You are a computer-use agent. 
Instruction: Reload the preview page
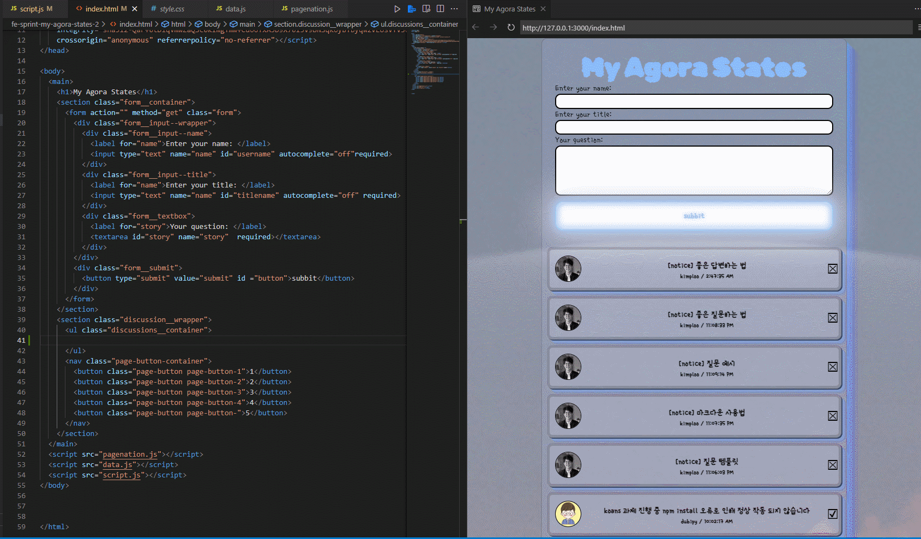click(511, 27)
